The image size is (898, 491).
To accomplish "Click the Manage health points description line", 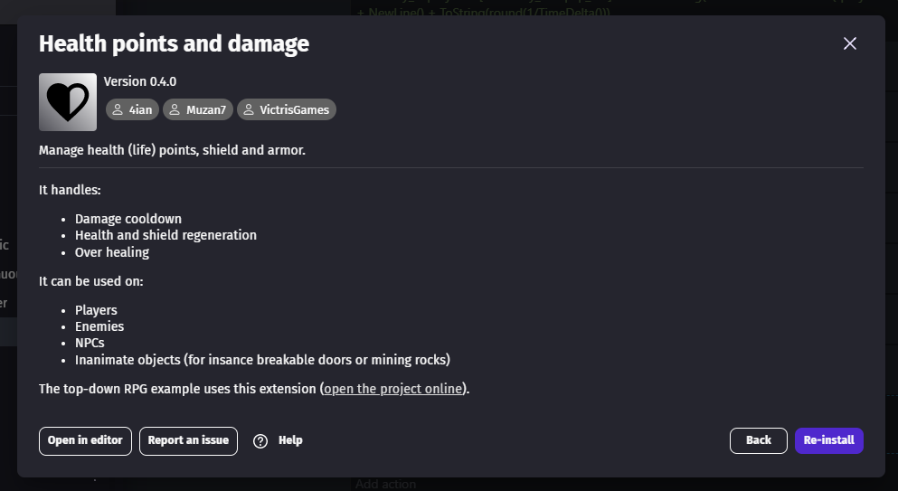I will tap(172, 150).
